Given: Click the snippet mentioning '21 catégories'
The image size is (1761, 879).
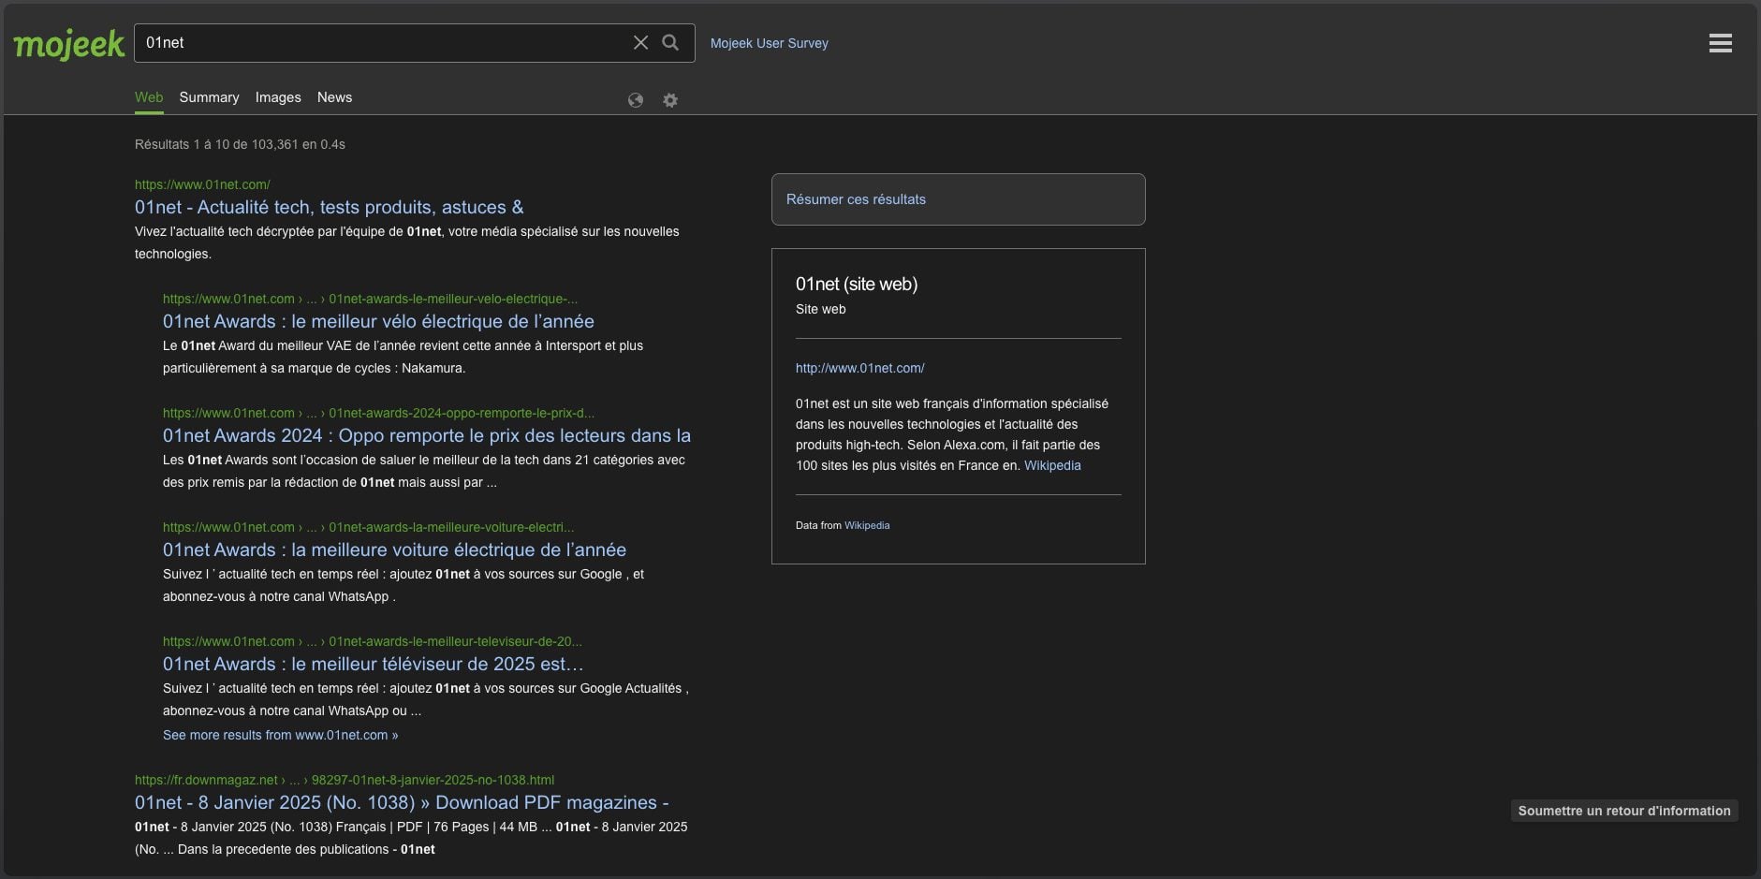Looking at the screenshot, I should point(424,471).
